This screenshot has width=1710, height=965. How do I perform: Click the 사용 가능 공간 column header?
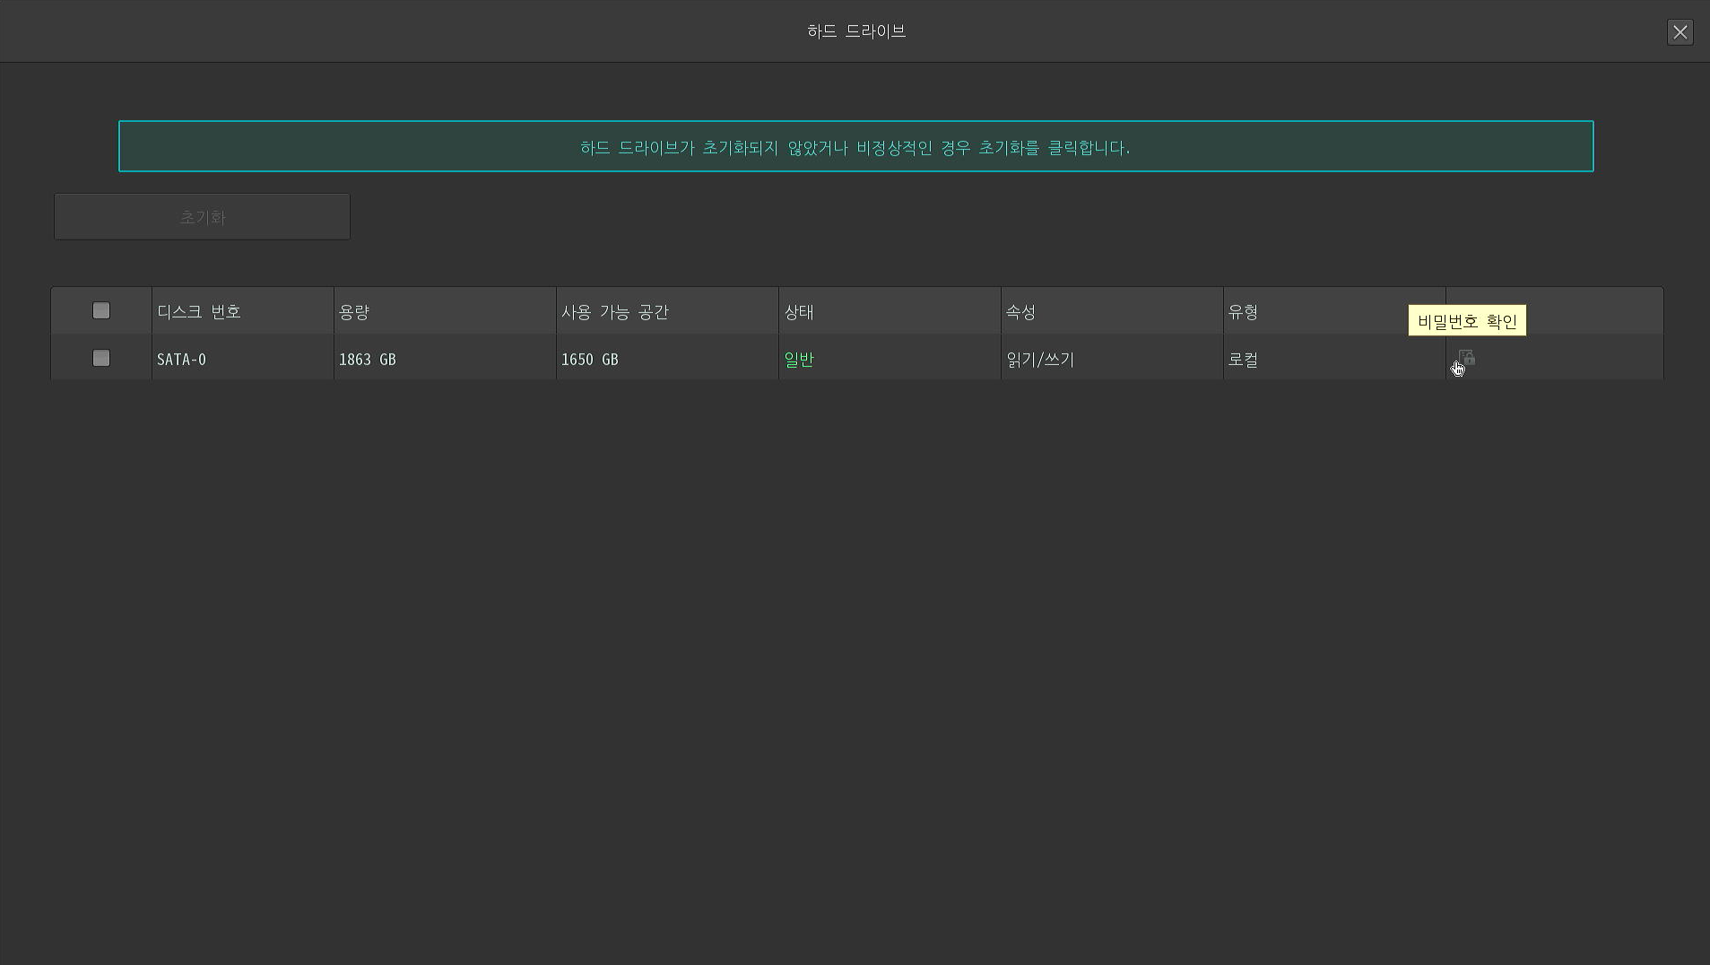click(x=667, y=311)
